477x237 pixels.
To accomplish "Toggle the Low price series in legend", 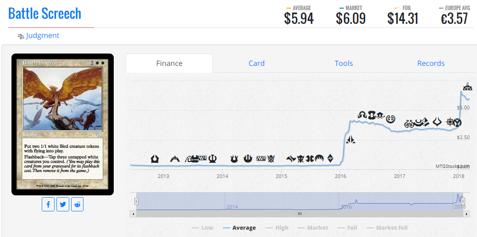I will click(x=202, y=227).
